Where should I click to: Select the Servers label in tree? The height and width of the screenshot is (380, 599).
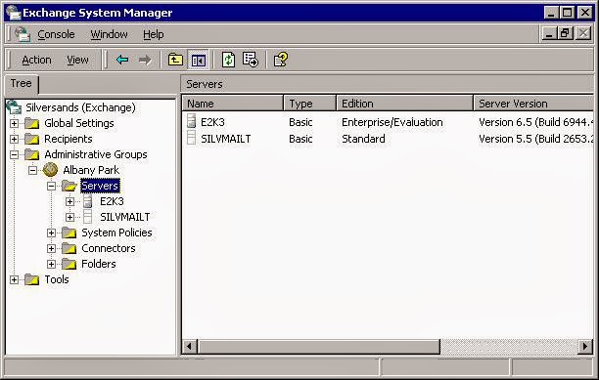[100, 186]
